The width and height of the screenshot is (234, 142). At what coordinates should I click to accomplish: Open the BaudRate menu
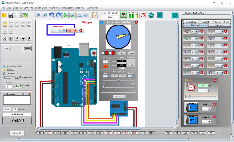click(17, 7)
